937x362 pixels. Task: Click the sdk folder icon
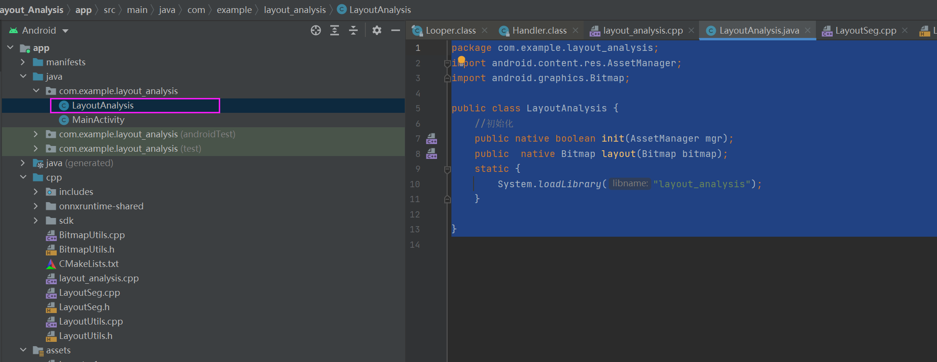coord(51,220)
